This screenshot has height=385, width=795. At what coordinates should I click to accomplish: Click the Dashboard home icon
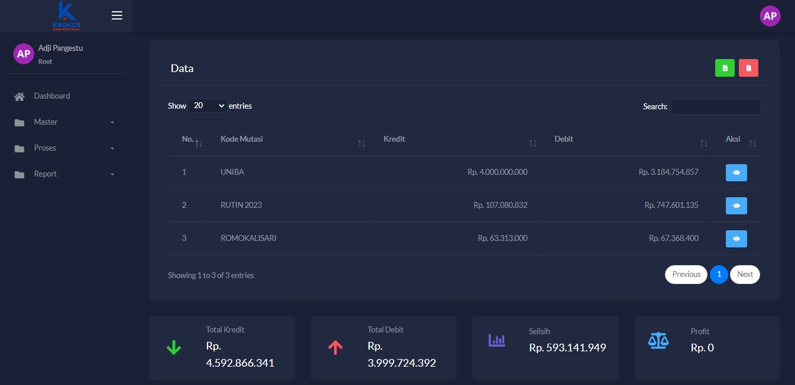[x=20, y=96]
